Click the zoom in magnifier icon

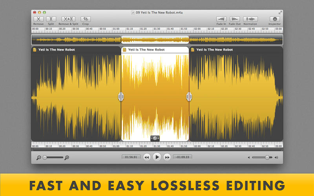pyautogui.click(x=67, y=158)
